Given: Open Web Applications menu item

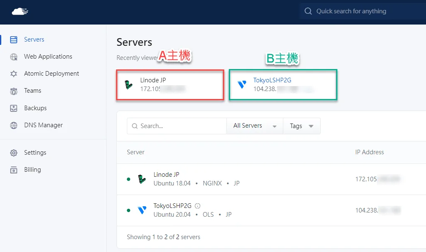Looking at the screenshot, I should point(48,57).
